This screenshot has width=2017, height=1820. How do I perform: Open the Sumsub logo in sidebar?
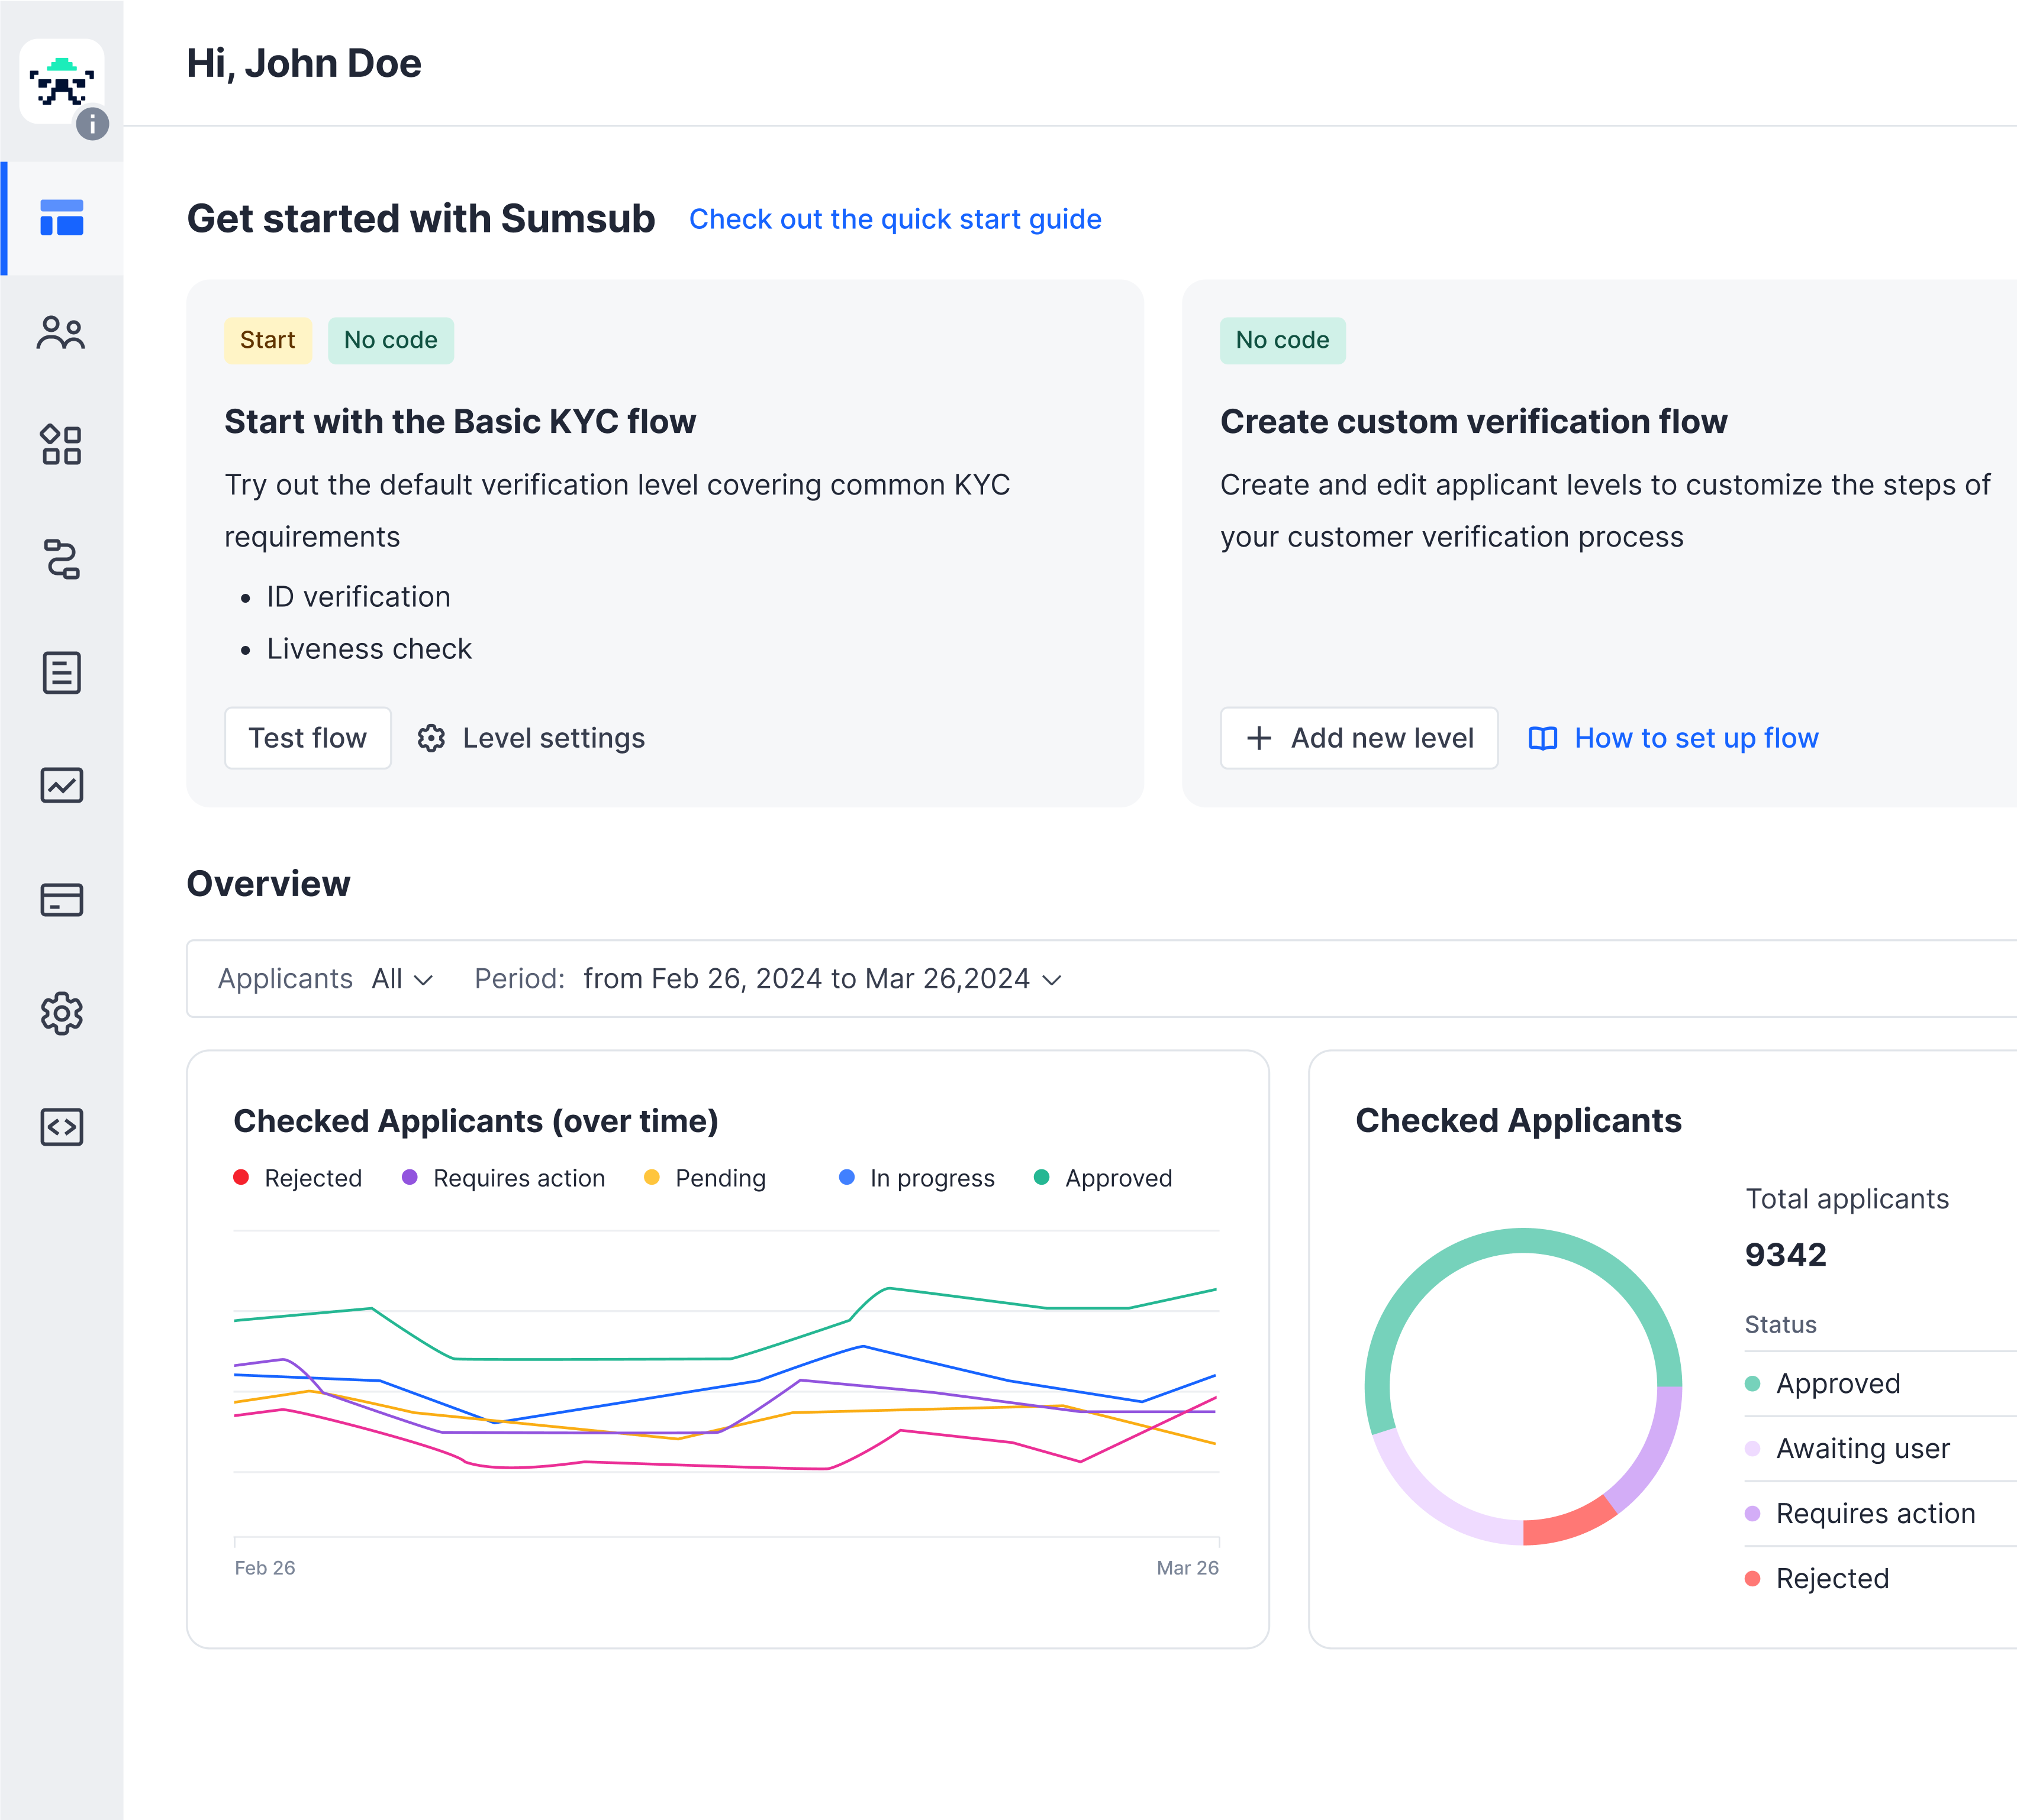point(62,81)
